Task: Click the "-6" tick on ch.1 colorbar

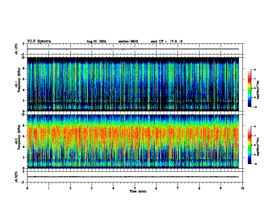Action: (x=254, y=69)
